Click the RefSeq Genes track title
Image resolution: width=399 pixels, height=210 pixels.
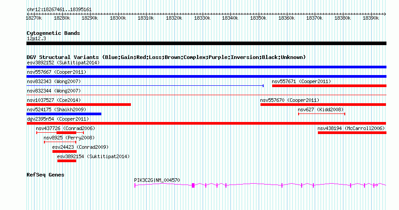[45, 175]
